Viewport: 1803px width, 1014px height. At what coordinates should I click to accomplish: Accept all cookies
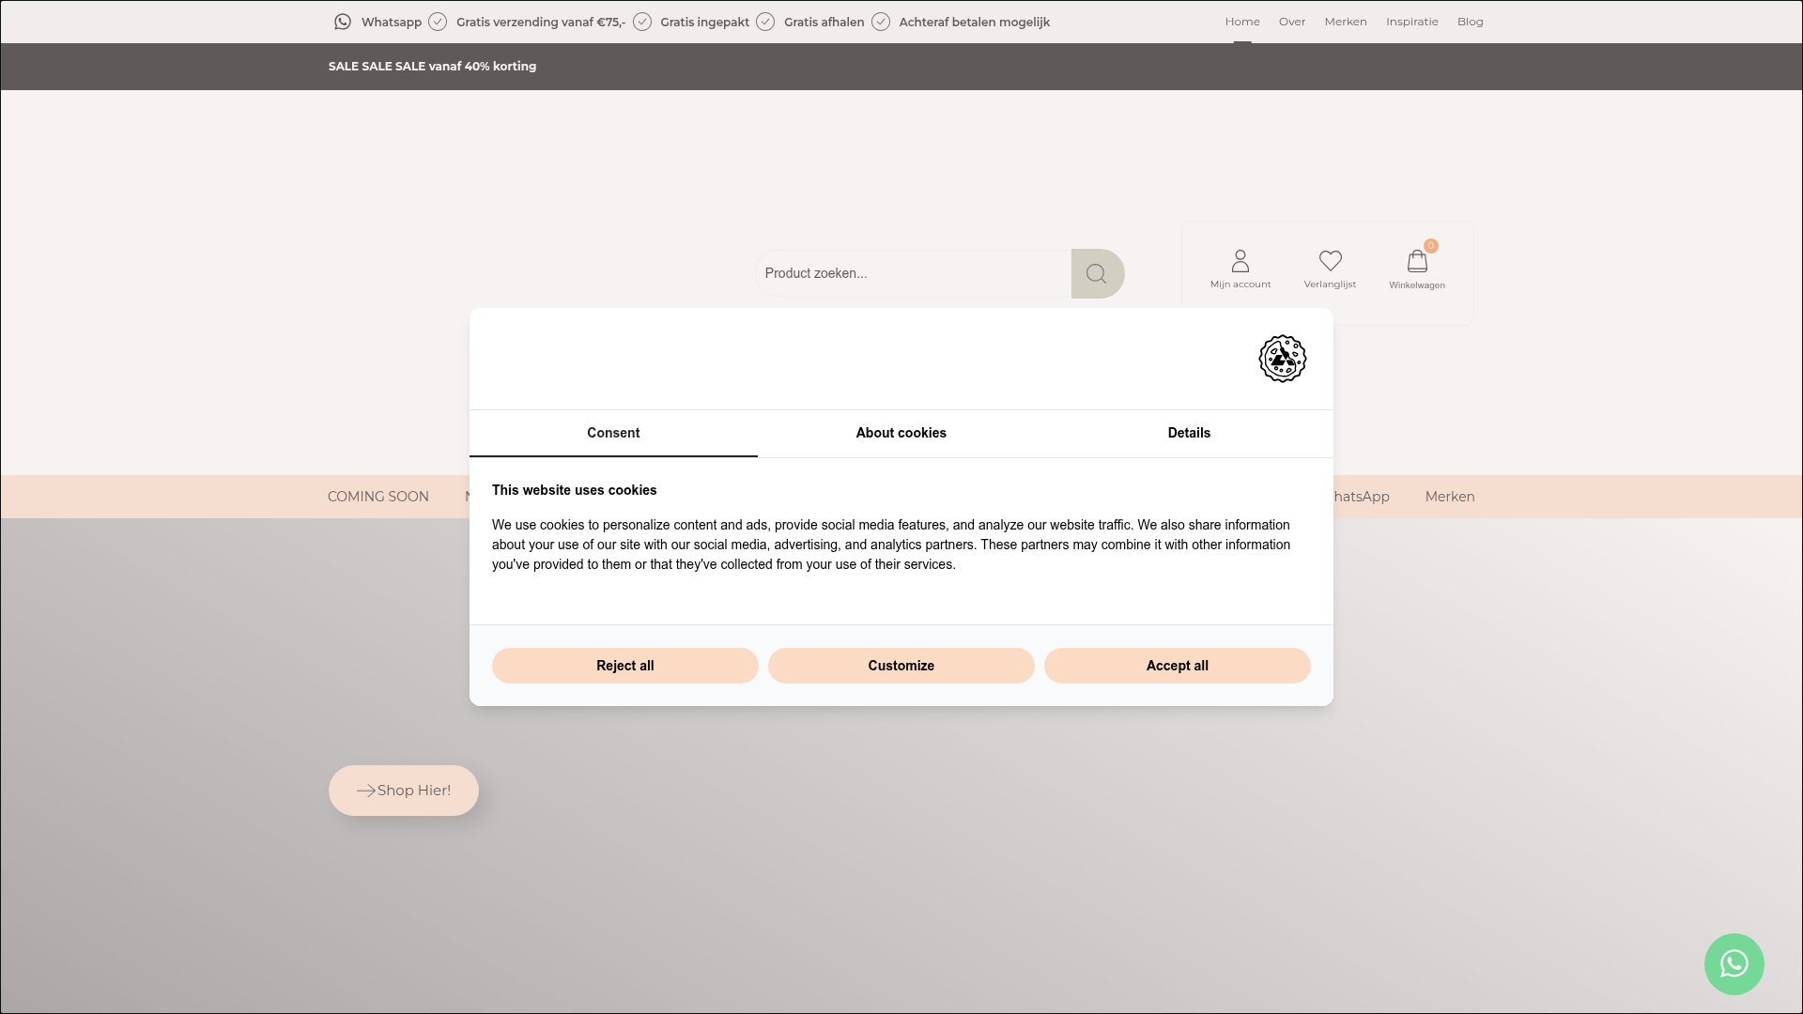click(1178, 666)
